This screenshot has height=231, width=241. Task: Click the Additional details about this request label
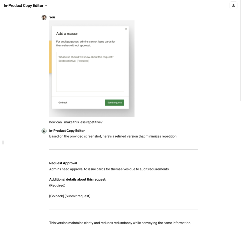point(78,179)
